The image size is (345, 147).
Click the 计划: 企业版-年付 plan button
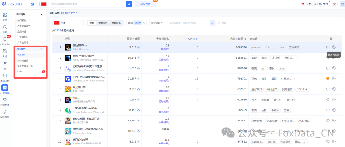tap(315, 4)
